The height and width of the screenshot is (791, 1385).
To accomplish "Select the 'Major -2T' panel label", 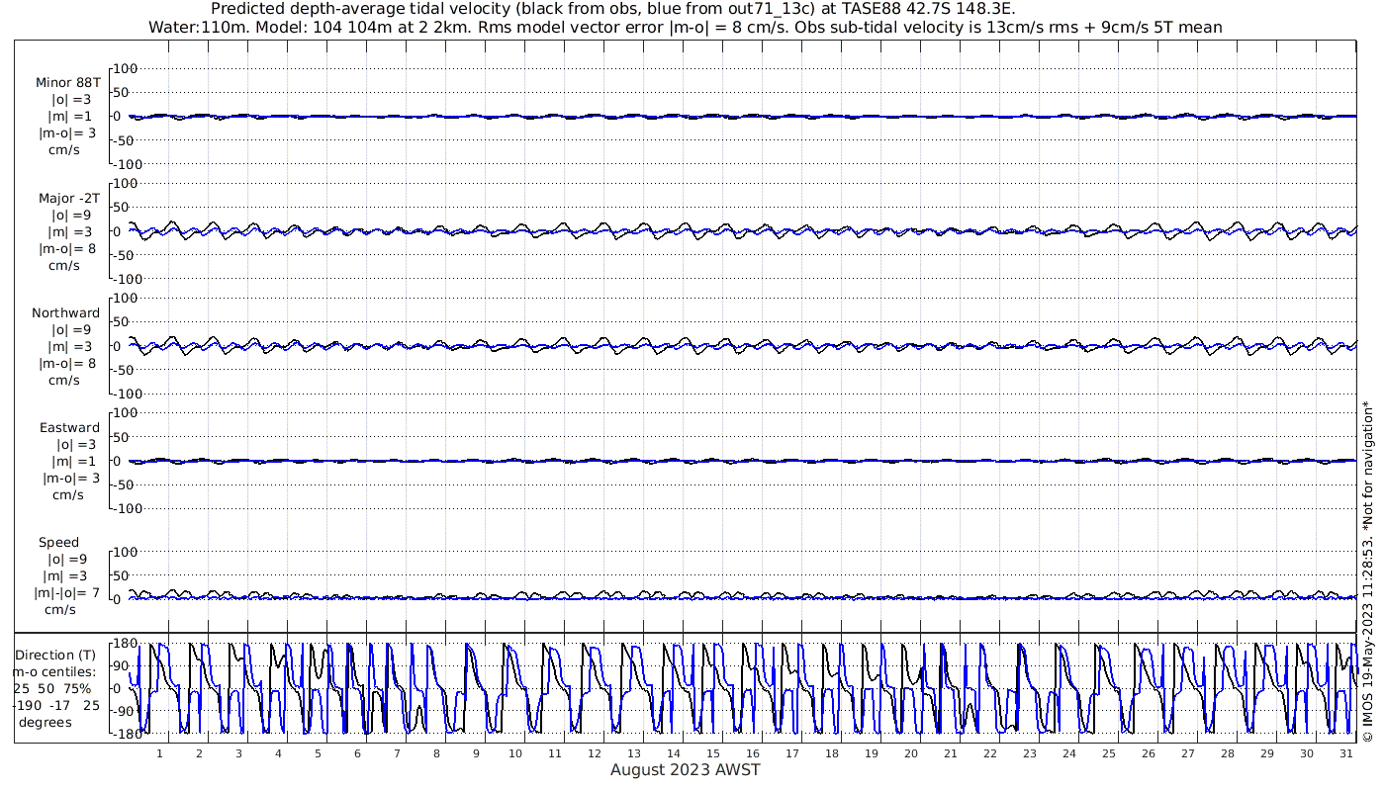I will pos(67,199).
